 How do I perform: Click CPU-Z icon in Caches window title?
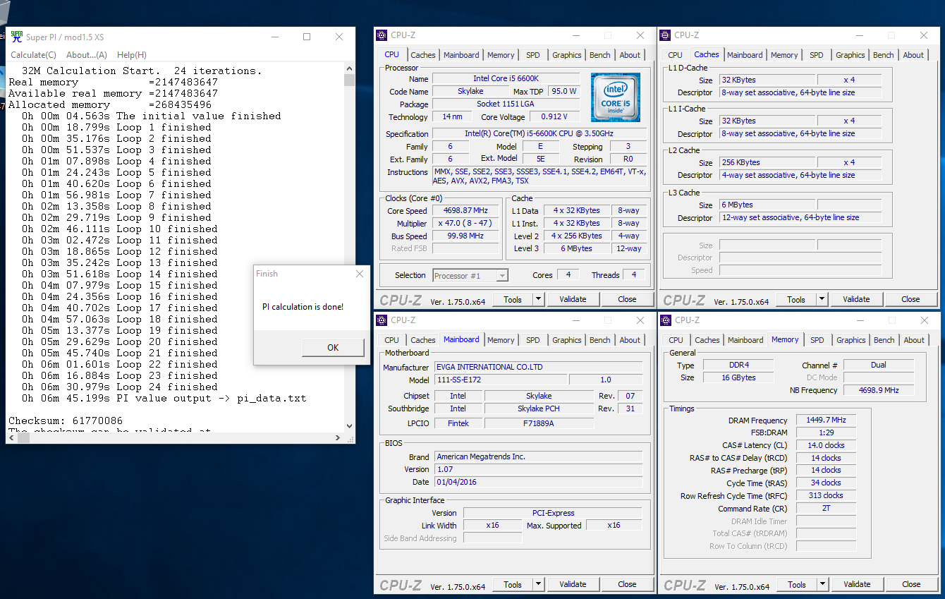point(666,35)
